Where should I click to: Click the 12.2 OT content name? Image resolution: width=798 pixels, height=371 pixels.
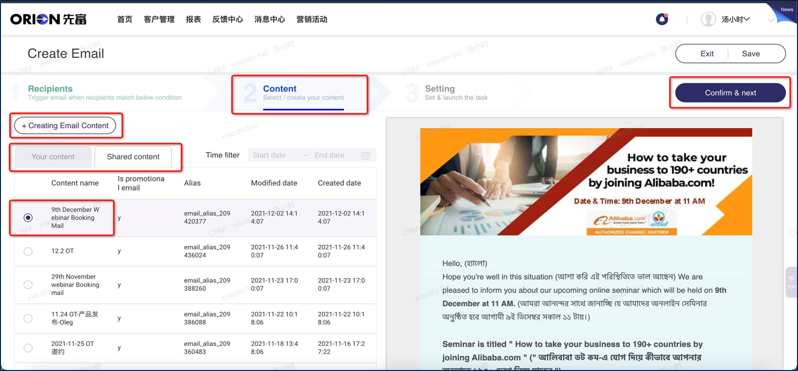tap(63, 251)
